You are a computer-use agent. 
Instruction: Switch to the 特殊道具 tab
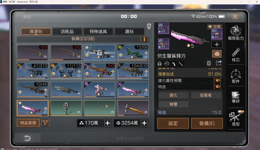pos(98,31)
